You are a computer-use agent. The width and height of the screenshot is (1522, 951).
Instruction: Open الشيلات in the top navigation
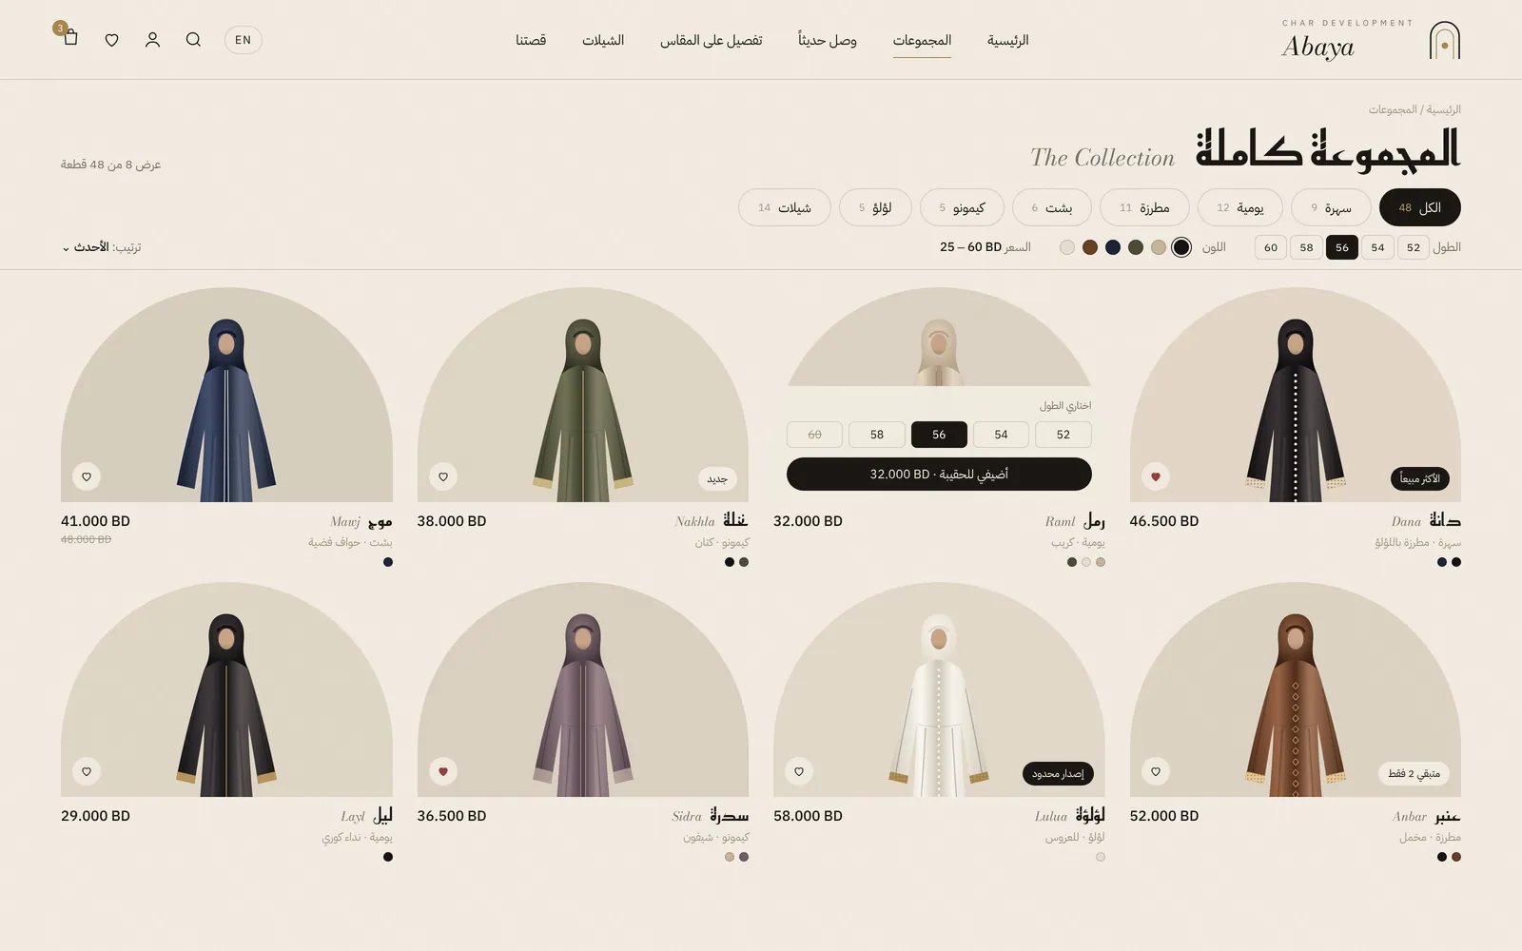[603, 40]
